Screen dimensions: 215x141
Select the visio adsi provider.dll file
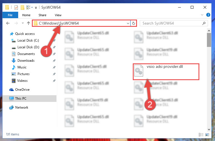[166, 71]
